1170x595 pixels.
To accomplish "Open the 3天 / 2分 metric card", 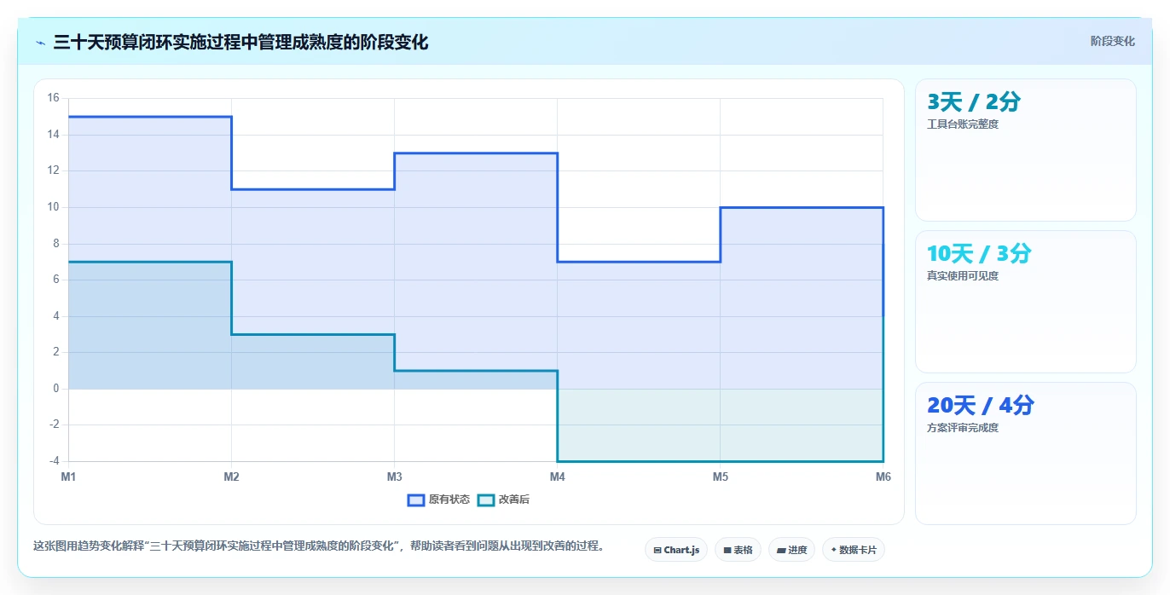I will tap(1025, 150).
